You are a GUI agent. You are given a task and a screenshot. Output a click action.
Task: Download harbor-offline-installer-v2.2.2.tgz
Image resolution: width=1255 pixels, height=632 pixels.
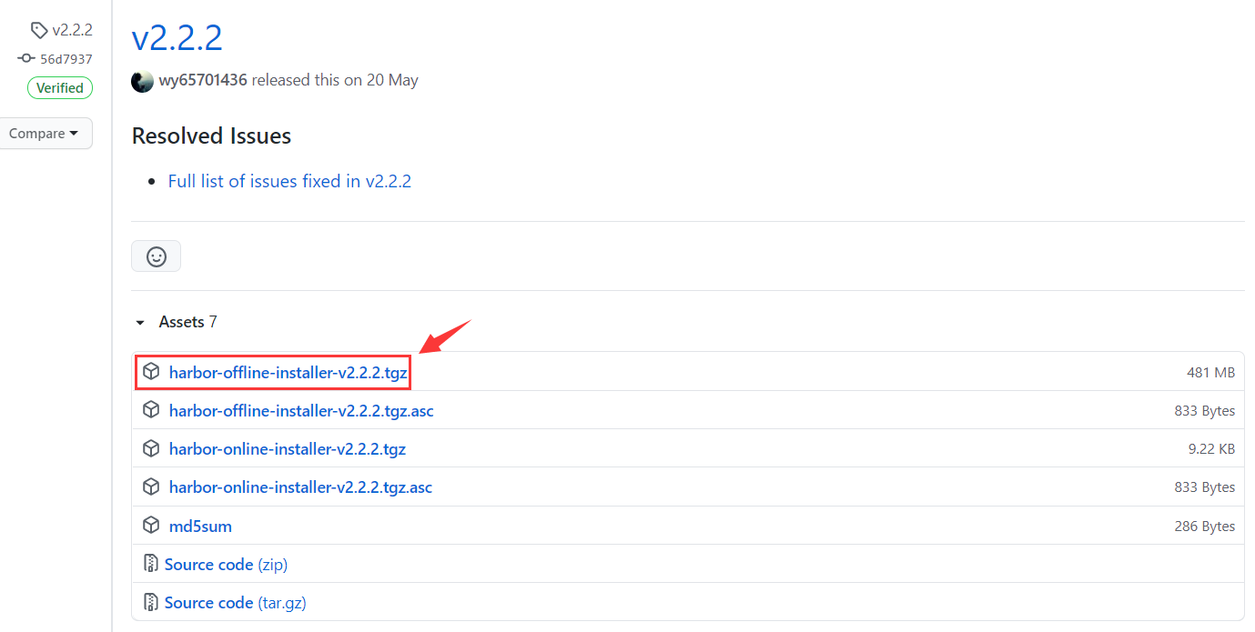click(288, 372)
